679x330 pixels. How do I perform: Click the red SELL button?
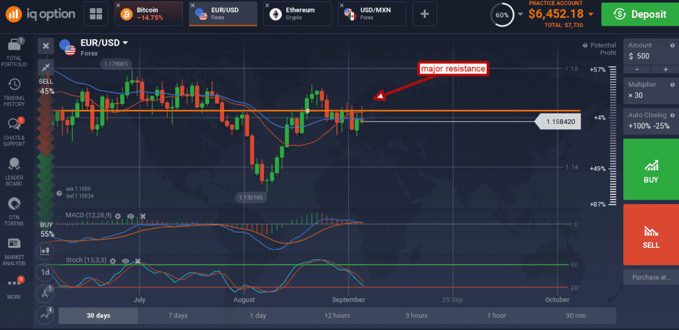[651, 235]
